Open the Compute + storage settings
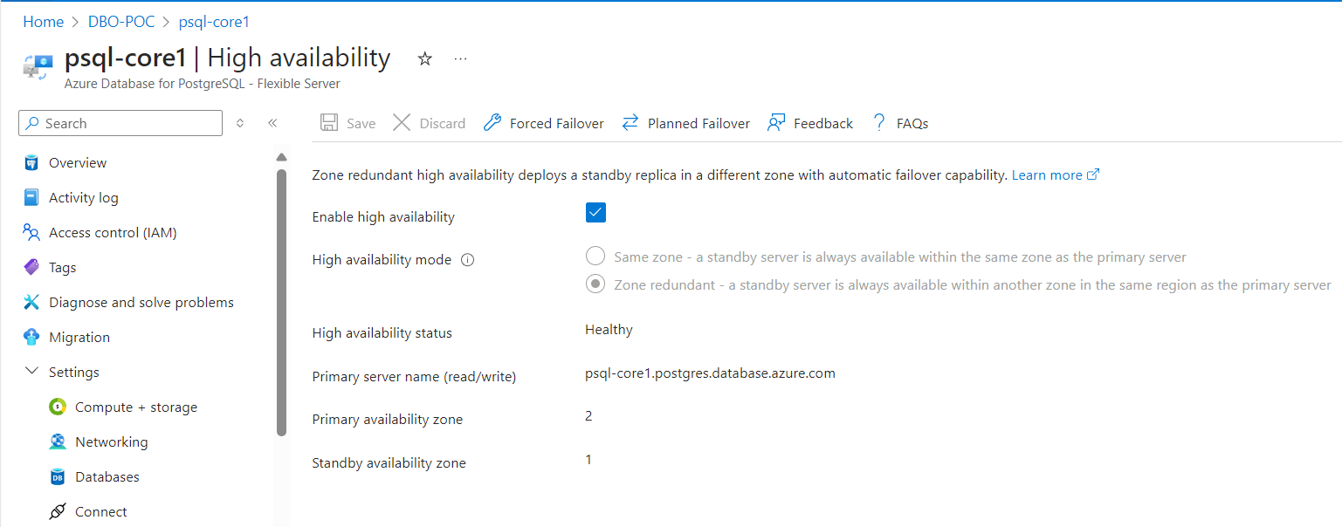This screenshot has width=1342, height=527. [136, 407]
